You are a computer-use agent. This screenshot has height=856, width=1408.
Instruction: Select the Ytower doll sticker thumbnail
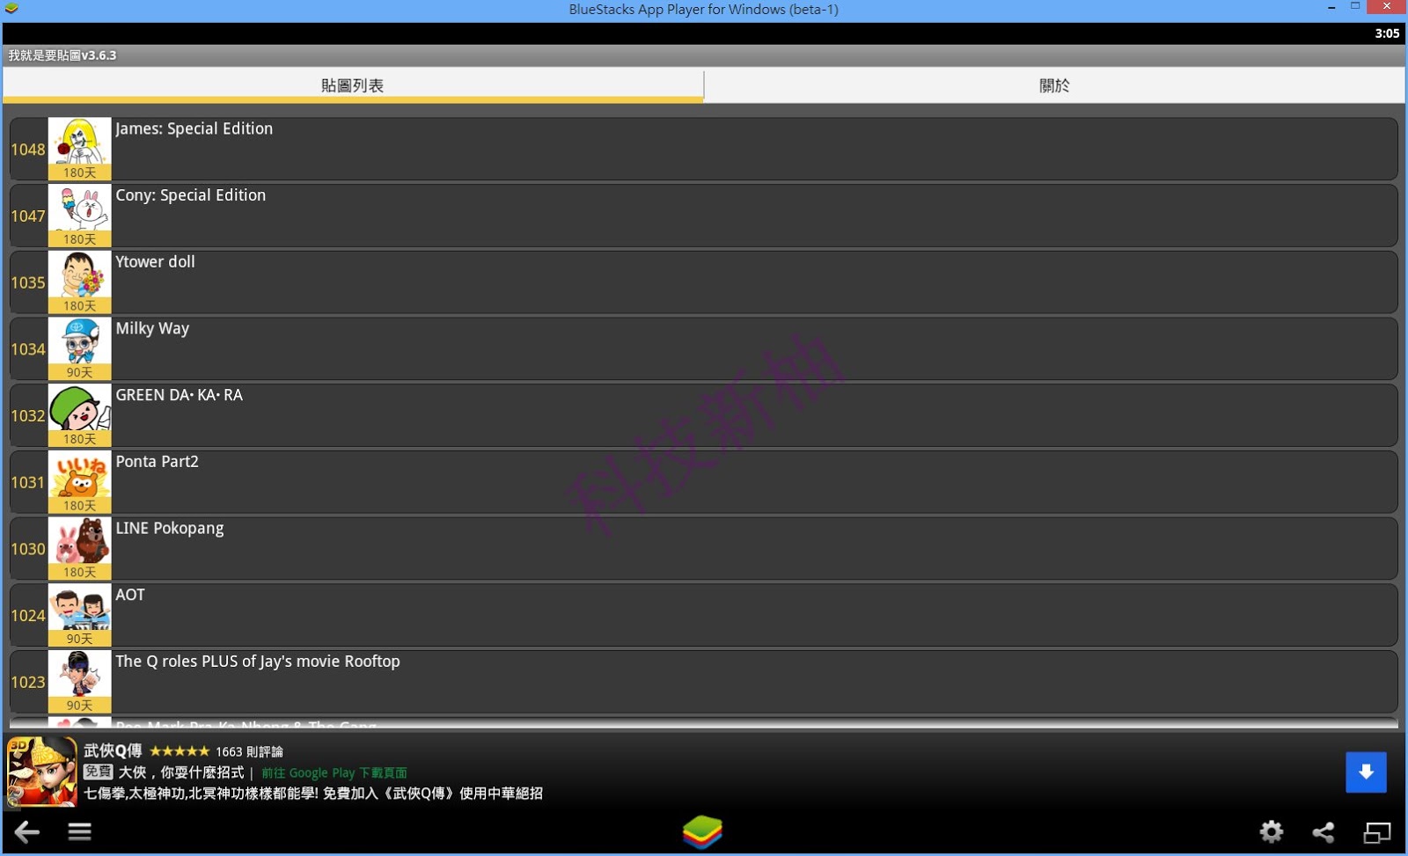79,282
